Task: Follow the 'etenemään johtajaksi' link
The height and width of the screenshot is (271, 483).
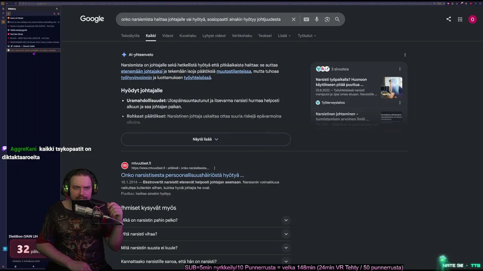Action: 142,71
